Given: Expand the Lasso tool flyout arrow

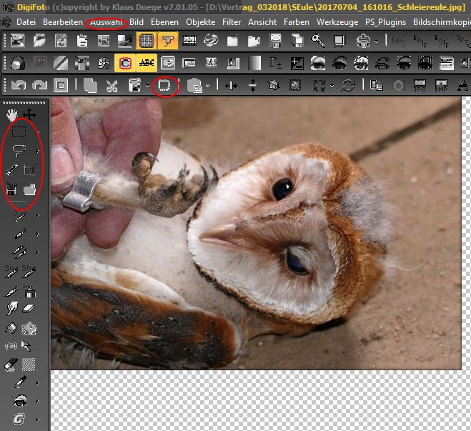Looking at the screenshot, I should pyautogui.click(x=39, y=151).
